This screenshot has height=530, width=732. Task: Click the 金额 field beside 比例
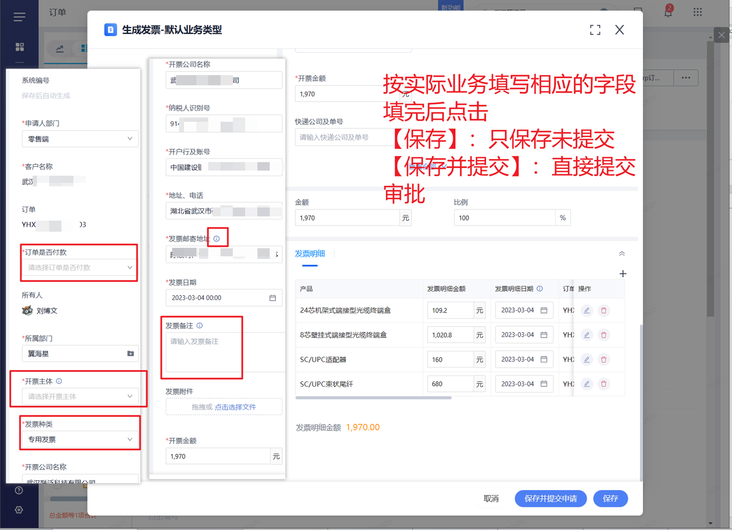pos(347,218)
